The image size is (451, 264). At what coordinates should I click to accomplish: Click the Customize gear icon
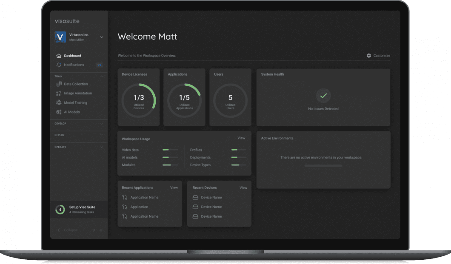369,55
